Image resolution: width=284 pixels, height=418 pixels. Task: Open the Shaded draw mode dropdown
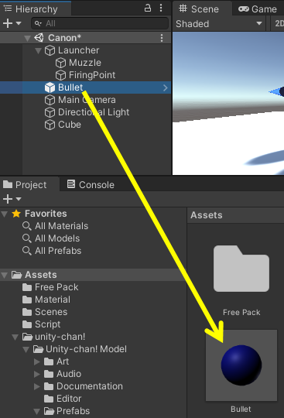tap(219, 24)
